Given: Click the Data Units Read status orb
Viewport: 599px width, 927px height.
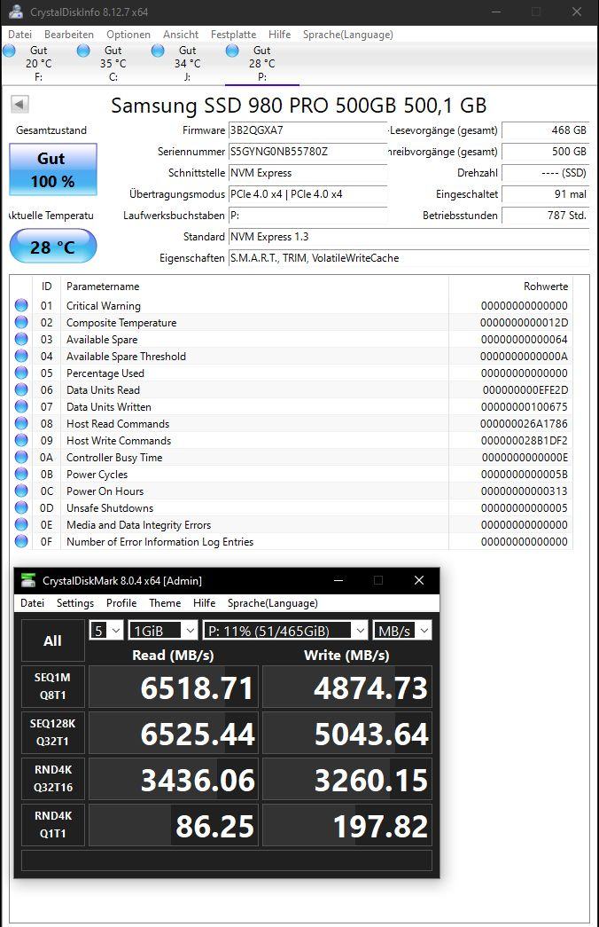Looking at the screenshot, I should coord(21,389).
